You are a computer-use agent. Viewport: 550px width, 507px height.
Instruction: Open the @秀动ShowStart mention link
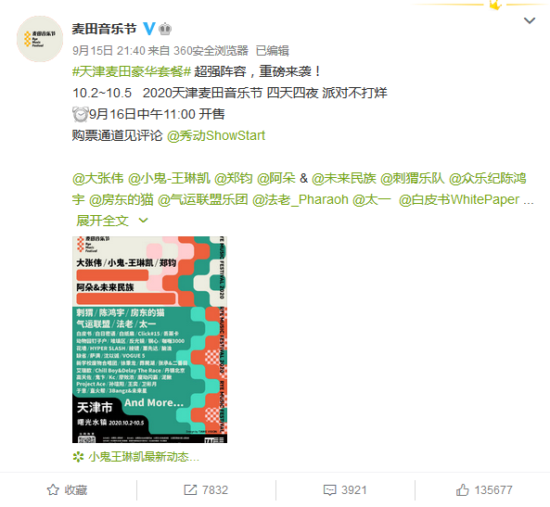[216, 135]
